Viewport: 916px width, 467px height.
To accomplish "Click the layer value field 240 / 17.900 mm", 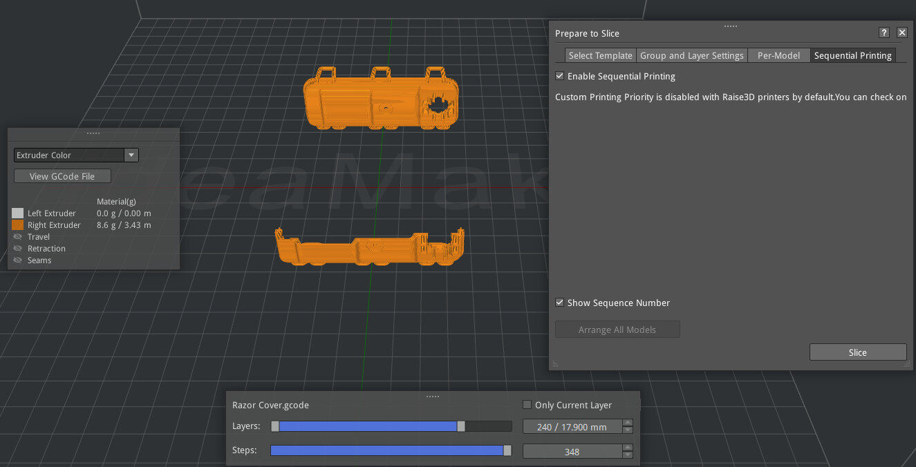I will click(572, 427).
